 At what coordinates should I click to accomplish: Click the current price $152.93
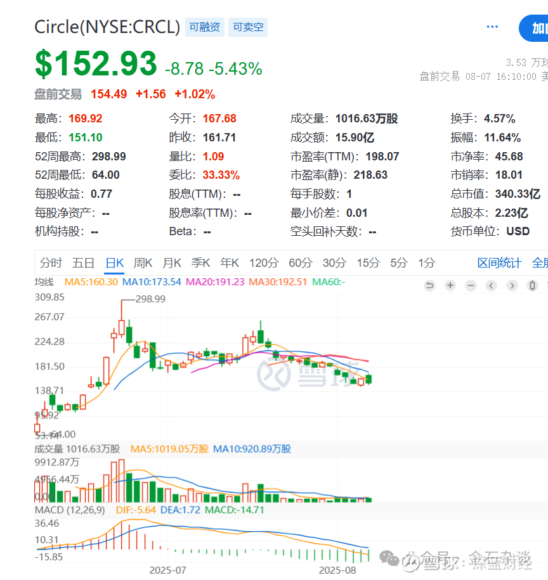(x=96, y=63)
